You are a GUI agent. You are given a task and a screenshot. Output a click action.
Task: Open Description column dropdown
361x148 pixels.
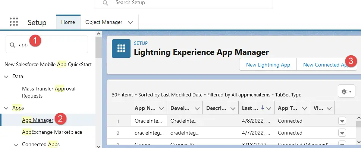233,108
